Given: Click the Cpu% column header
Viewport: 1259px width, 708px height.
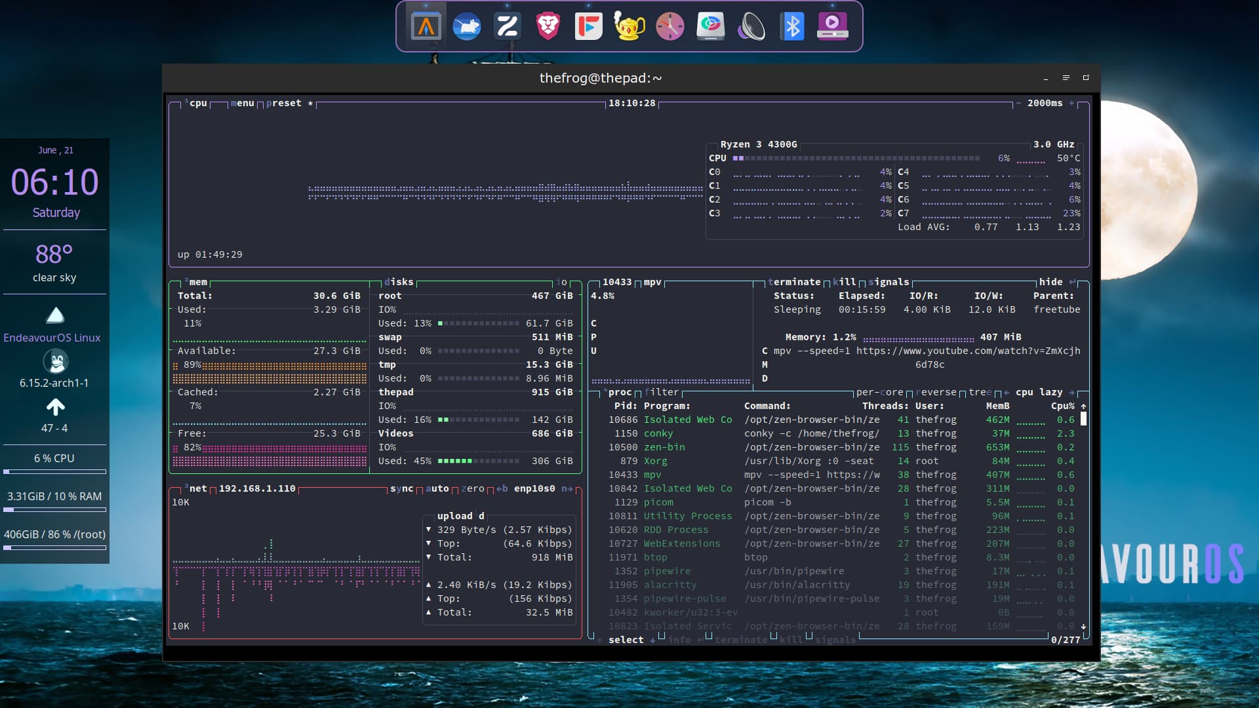Looking at the screenshot, I should coord(1063,406).
